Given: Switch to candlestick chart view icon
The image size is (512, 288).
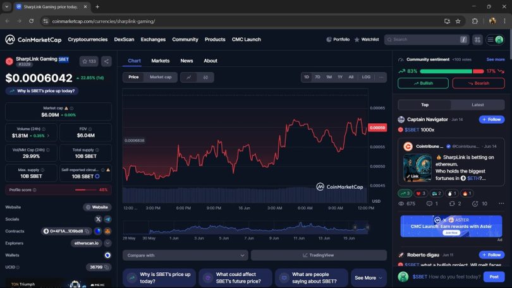Looking at the screenshot, I should click(x=205, y=77).
